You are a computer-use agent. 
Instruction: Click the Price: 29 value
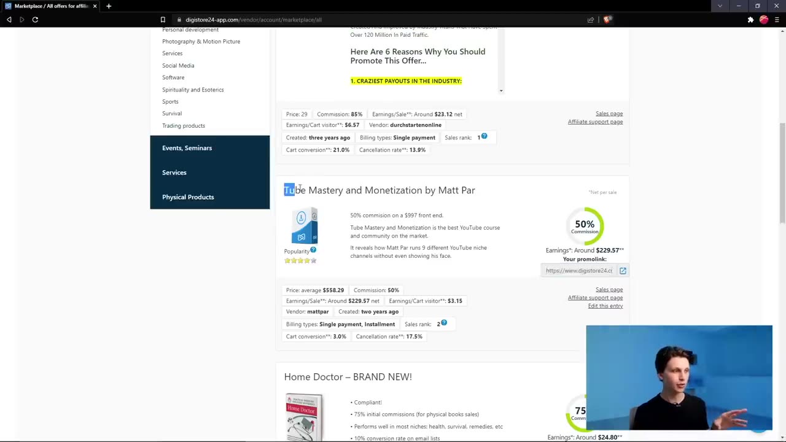click(297, 114)
